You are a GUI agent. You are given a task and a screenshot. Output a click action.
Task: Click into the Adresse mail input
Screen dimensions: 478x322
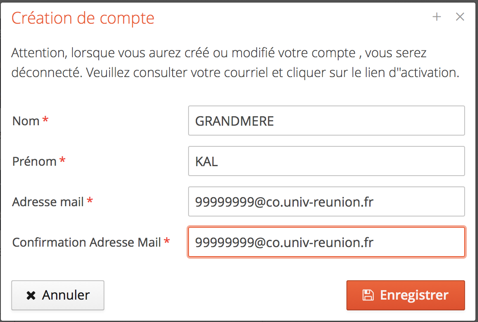pyautogui.click(x=327, y=201)
